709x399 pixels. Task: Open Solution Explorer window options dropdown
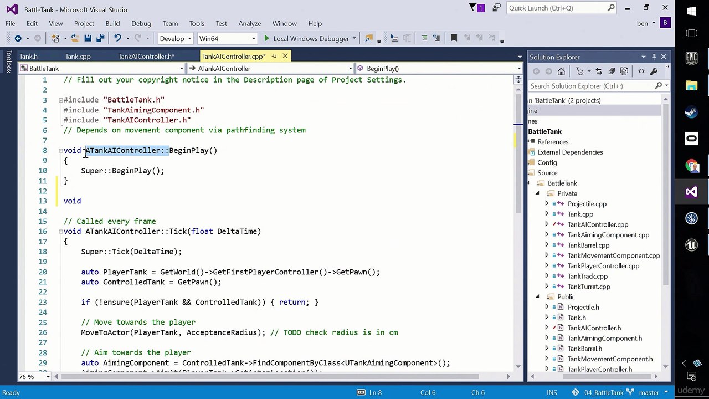click(x=643, y=57)
